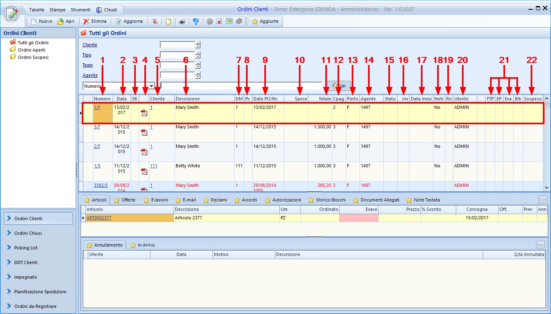The image size is (551, 314).
Task: Click the orders grid vertical scrollbar down arrow
Action: (x=547, y=188)
